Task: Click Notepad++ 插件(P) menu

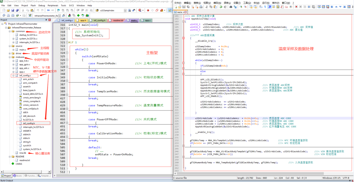Action: point(276,3)
